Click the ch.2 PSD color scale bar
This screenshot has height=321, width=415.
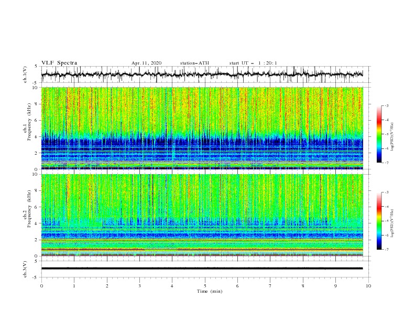point(379,221)
